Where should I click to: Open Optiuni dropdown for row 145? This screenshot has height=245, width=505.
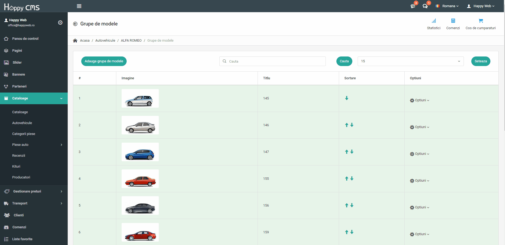pos(420,100)
